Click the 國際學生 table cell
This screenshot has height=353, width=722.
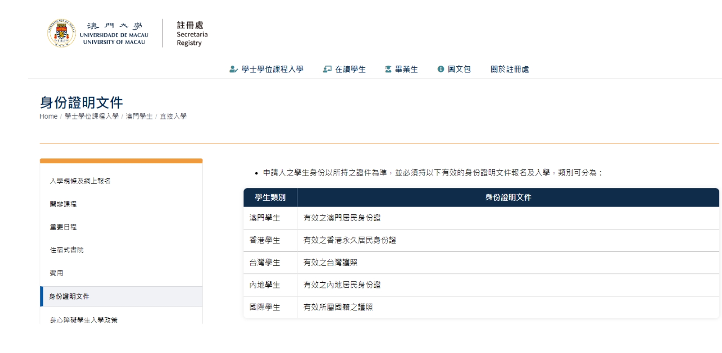point(270,307)
